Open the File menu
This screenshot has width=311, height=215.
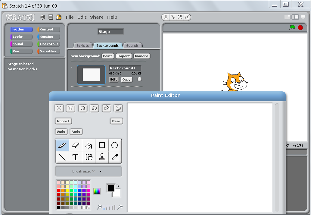pyautogui.click(x=70, y=17)
